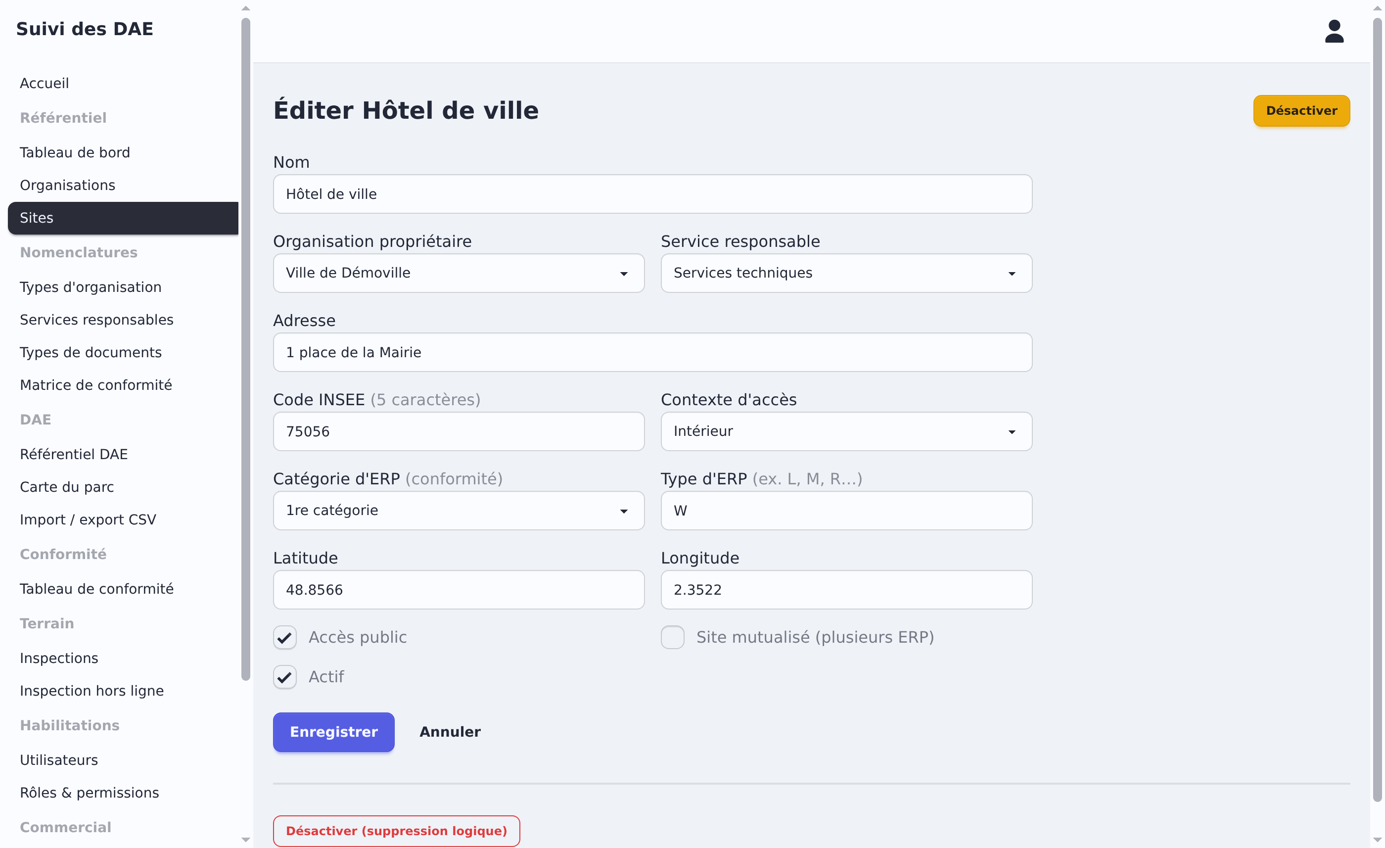Open the user account icon
Viewport: 1385px width, 848px height.
point(1334,32)
